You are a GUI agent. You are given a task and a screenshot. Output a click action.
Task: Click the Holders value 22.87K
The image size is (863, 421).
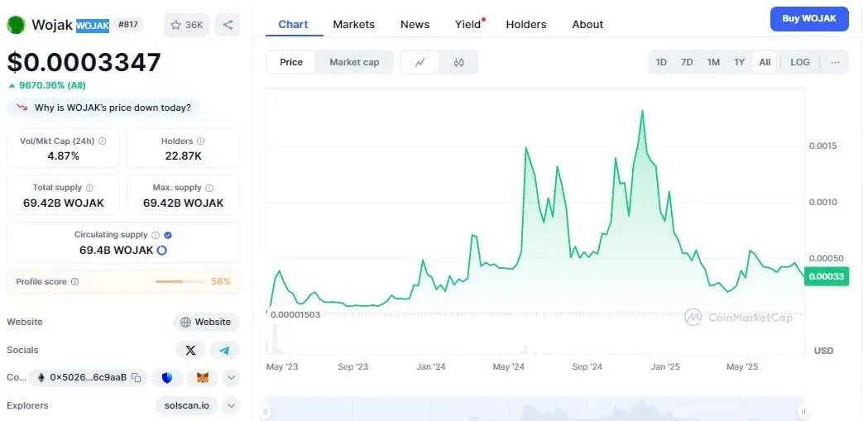pos(184,155)
